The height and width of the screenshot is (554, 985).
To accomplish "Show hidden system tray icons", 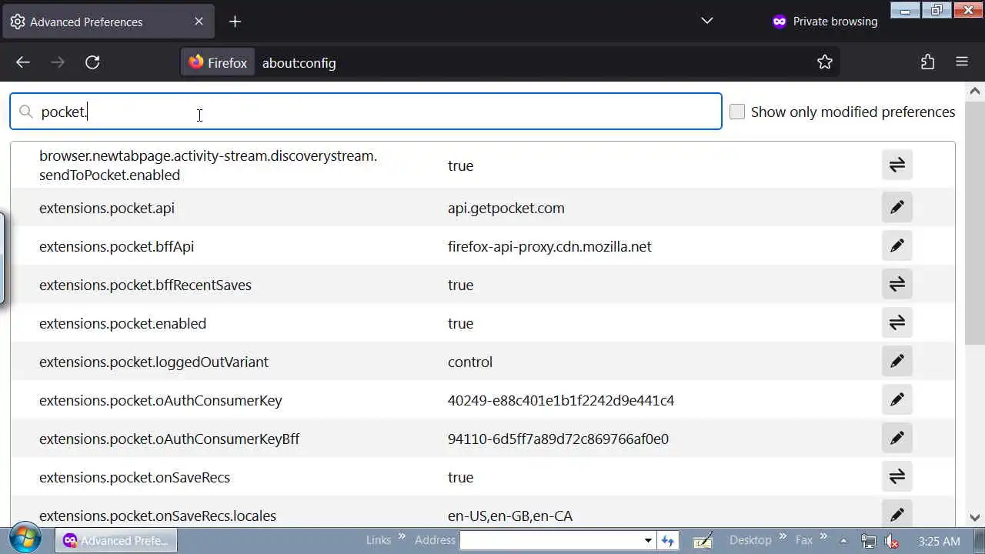I will tap(843, 540).
